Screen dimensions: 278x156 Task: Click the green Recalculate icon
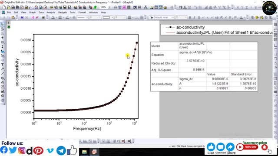[95, 7]
